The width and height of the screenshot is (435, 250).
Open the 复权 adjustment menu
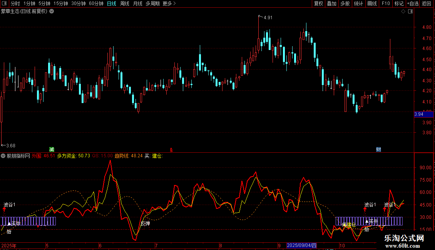(318, 3)
